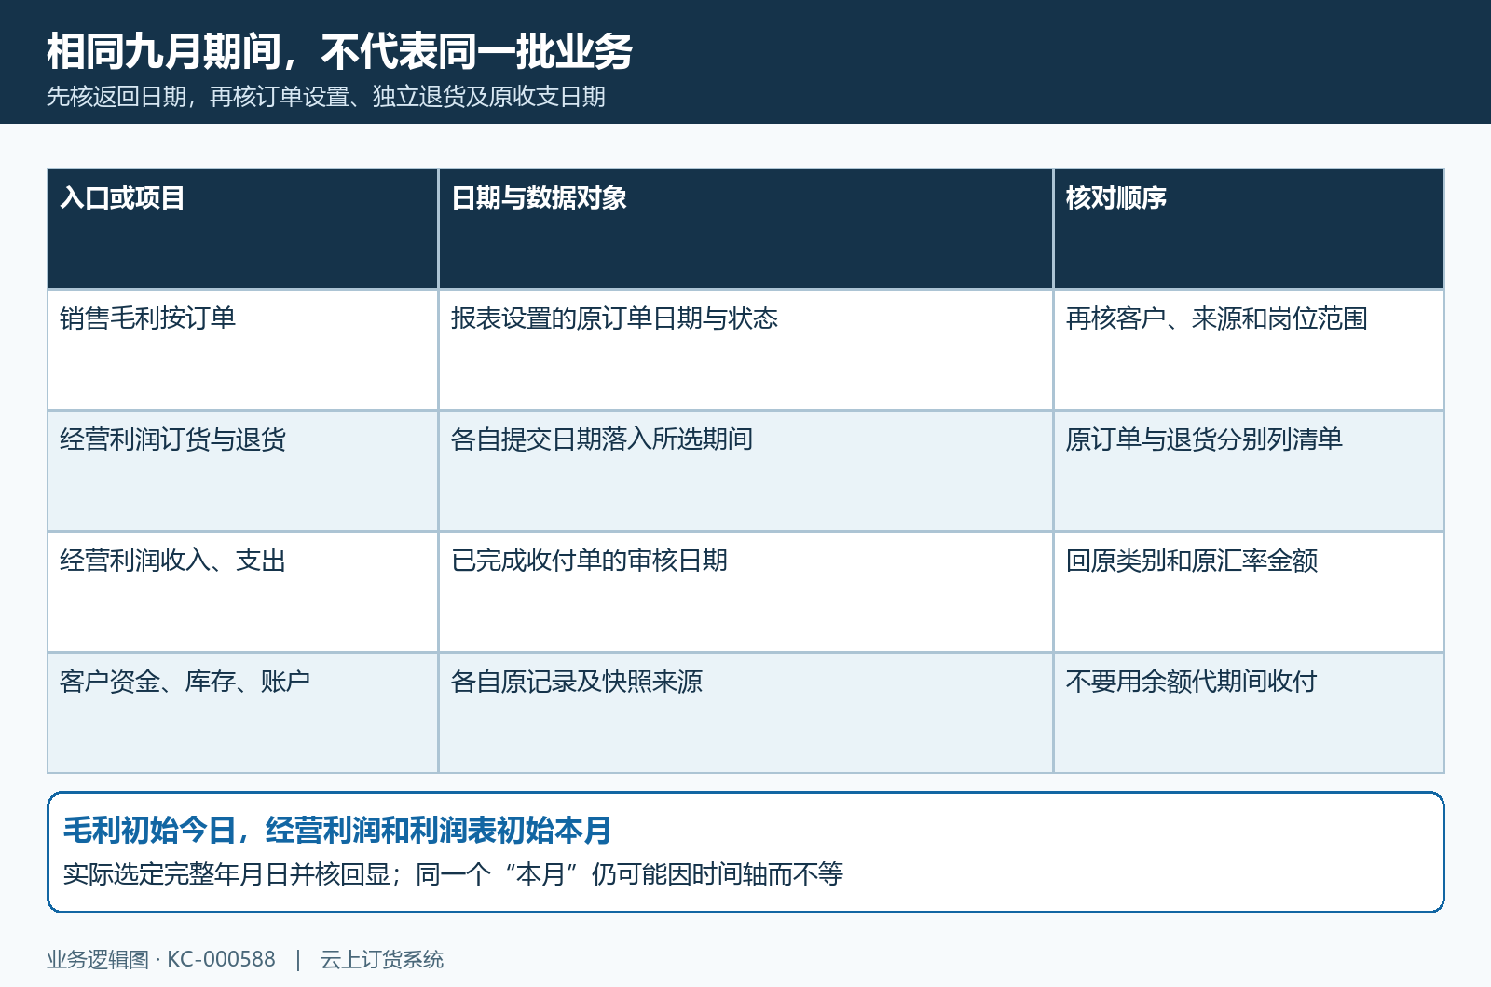This screenshot has height=987, width=1491.
Task: Select the cell 报表设置的原订单日期与状态
Action: coord(745,349)
